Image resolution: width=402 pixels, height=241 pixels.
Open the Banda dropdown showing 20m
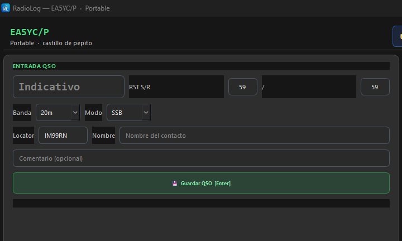click(x=58, y=113)
